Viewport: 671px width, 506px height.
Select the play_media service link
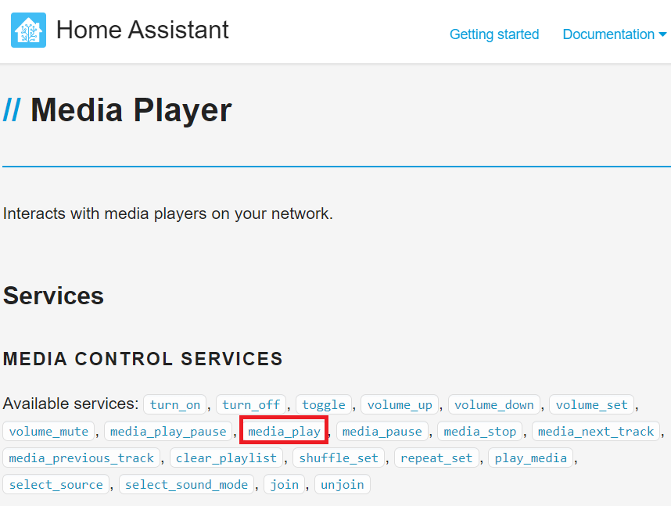(x=531, y=458)
